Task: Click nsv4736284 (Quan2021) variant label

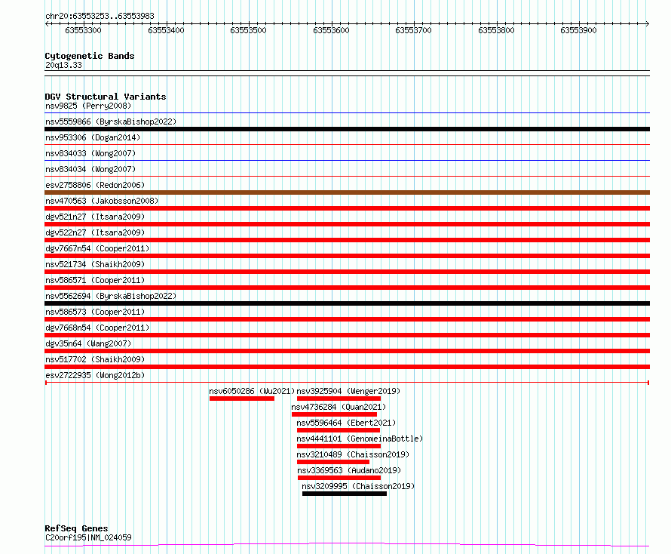Action: [x=339, y=407]
